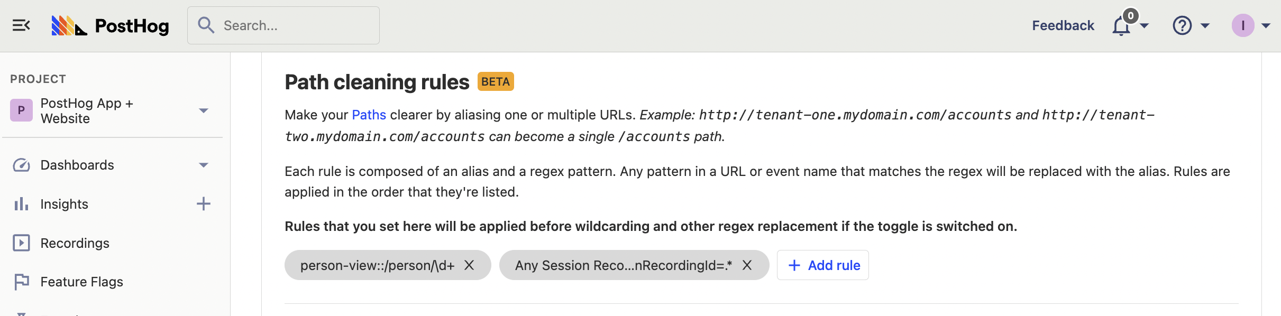Click the Feedback button

click(1063, 25)
